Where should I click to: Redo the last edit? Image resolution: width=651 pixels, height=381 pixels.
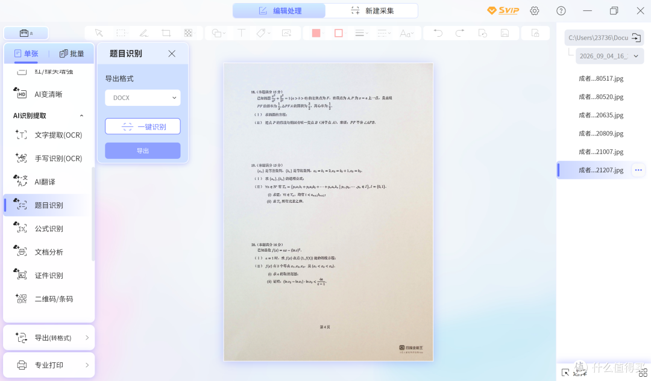pyautogui.click(x=460, y=33)
